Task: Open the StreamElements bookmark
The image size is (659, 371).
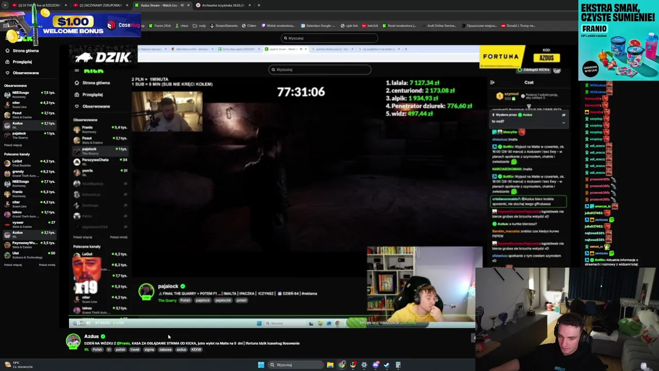Action: coord(224,26)
